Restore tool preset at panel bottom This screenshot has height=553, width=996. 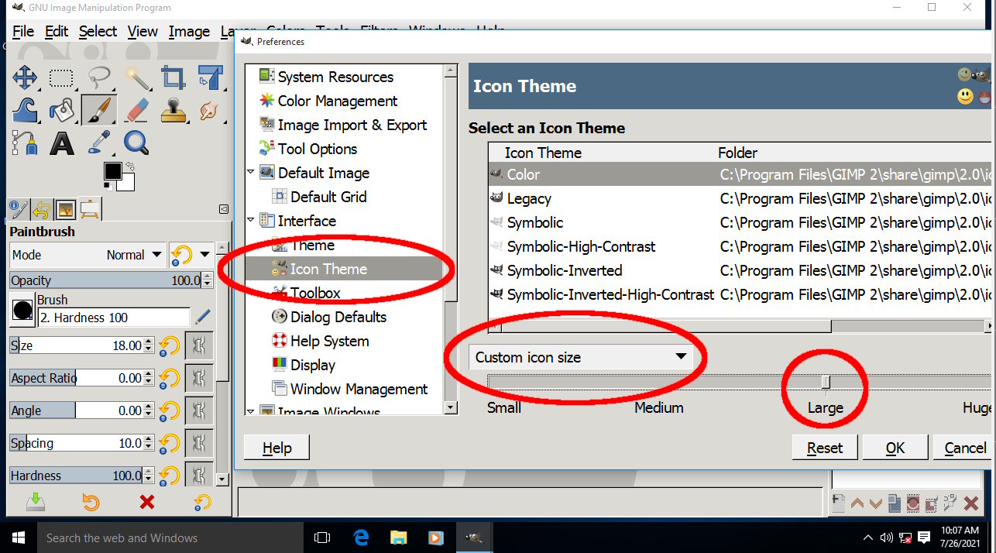91,502
